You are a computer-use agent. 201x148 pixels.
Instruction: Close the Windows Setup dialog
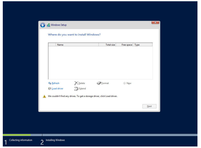pyautogui.click(x=155, y=22)
